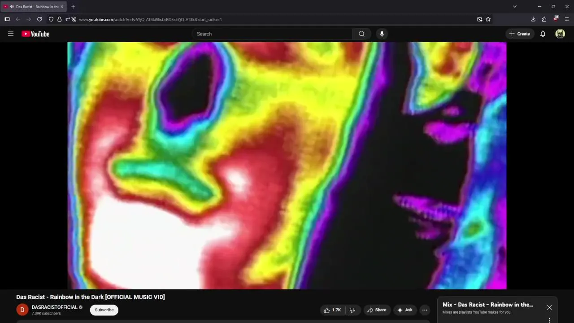Click the Mix - Das Racist playlist title
Viewport: 574px width, 323px height.
488,305
